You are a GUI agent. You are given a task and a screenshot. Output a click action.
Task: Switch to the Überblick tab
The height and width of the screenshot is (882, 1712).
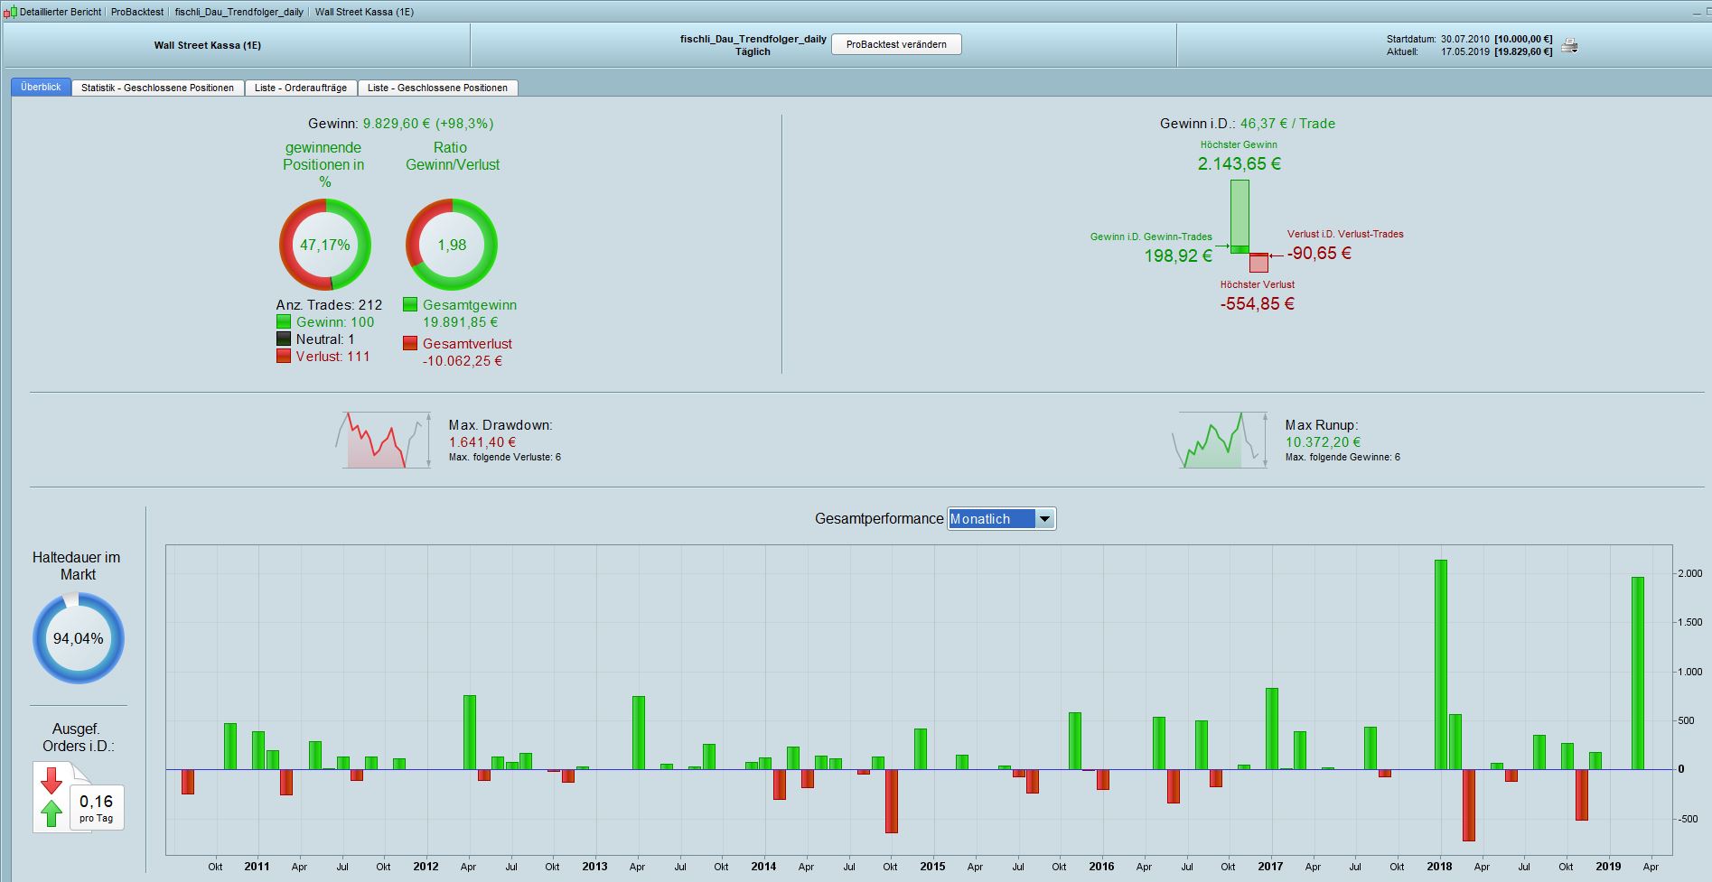point(41,87)
